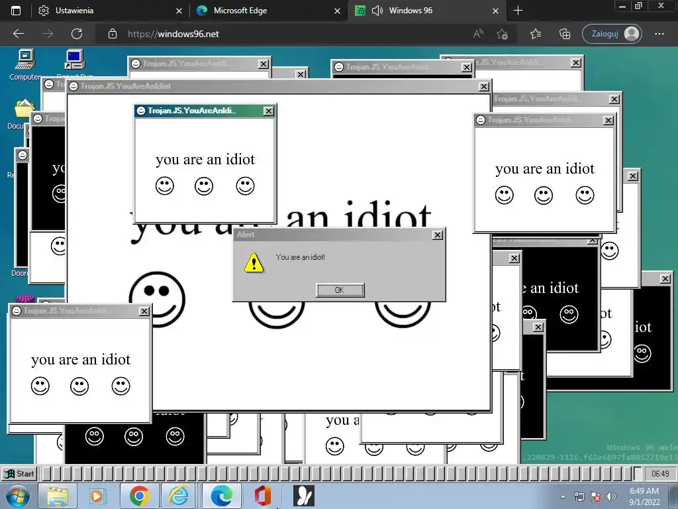Open Internet Explorer from taskbar
Image resolution: width=678 pixels, height=509 pixels.
pyautogui.click(x=179, y=496)
